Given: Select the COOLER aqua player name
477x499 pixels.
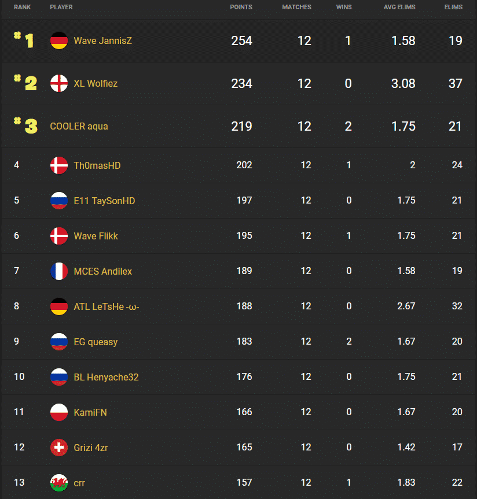Looking at the screenshot, I should point(79,126).
